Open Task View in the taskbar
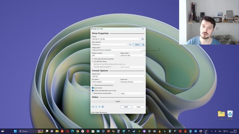The height and width of the screenshot is (134, 239). click(x=47, y=131)
